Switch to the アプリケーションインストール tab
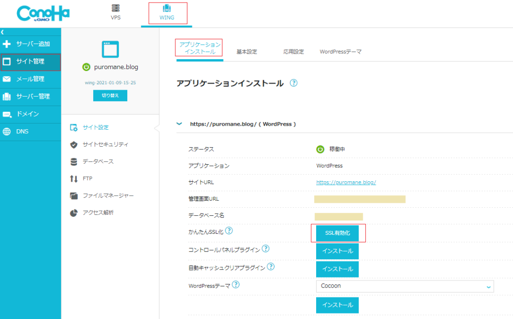The height and width of the screenshot is (319, 513). [x=200, y=48]
